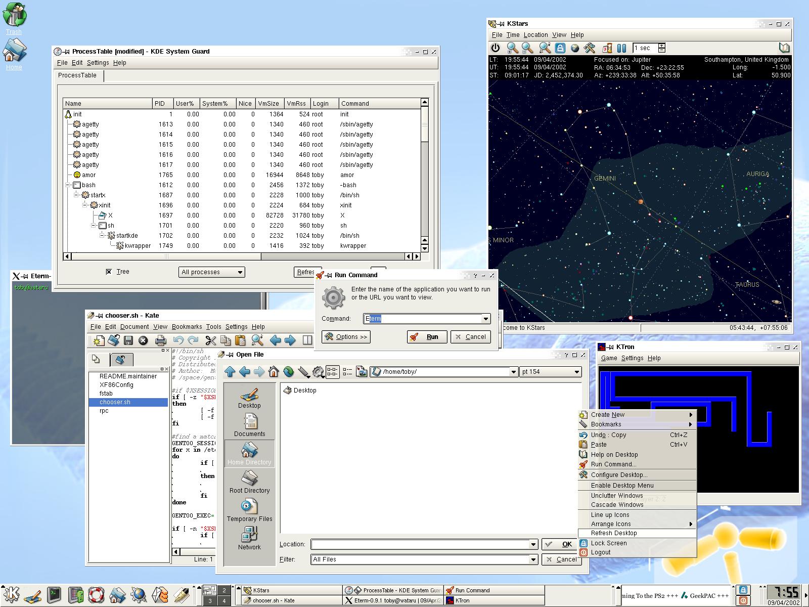
Task: Create new document in Kate toolbar
Action: click(x=98, y=340)
